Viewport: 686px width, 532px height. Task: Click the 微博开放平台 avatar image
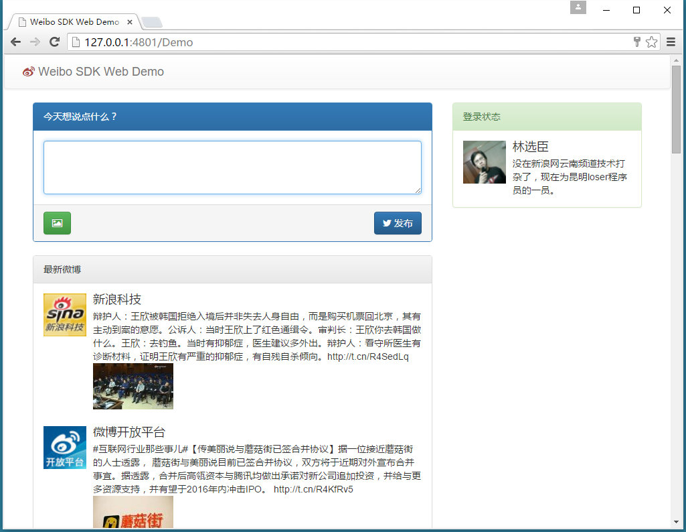[x=65, y=448]
